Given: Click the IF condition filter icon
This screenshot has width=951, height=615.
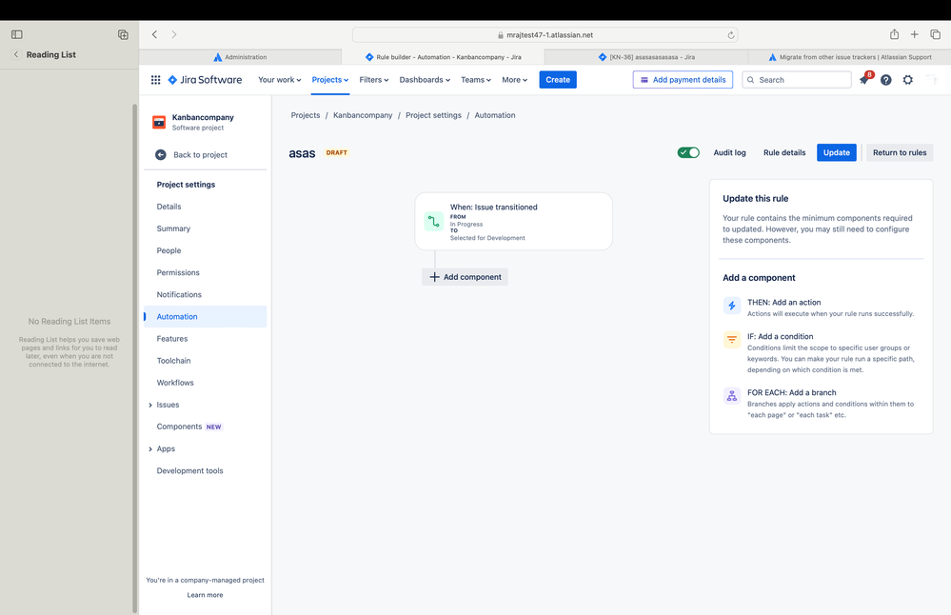Looking at the screenshot, I should tap(732, 339).
